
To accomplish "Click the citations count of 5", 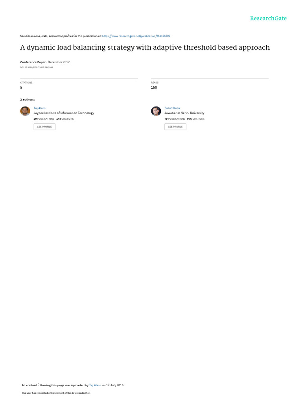I will click(21, 88).
